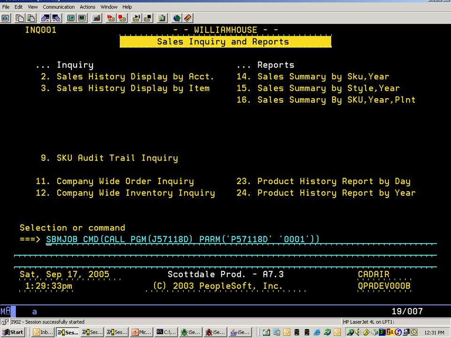Click into the SBMJOB command input line
The height and width of the screenshot is (338, 451).
pos(241,240)
